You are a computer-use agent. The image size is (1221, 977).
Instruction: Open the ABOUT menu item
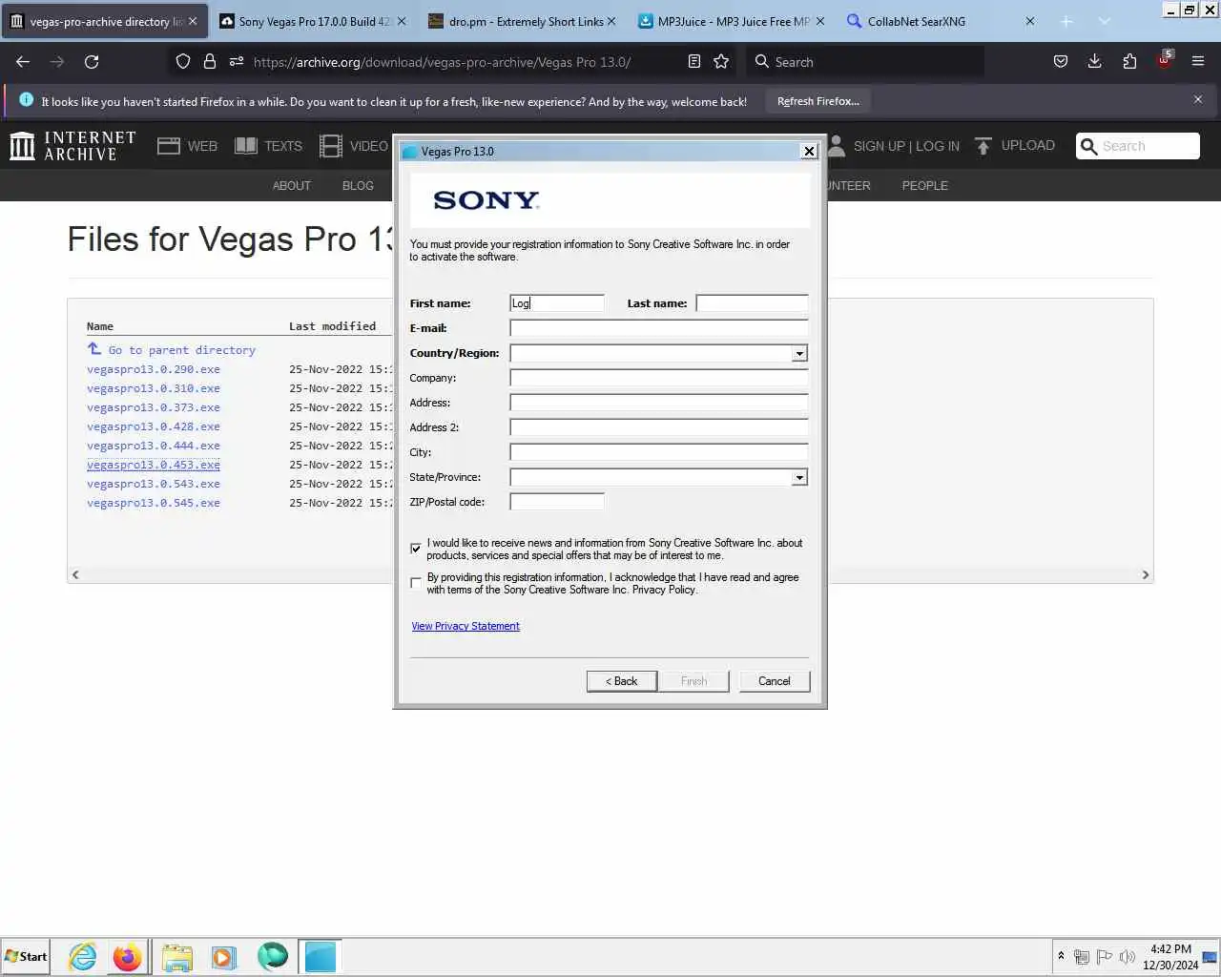[x=292, y=186]
